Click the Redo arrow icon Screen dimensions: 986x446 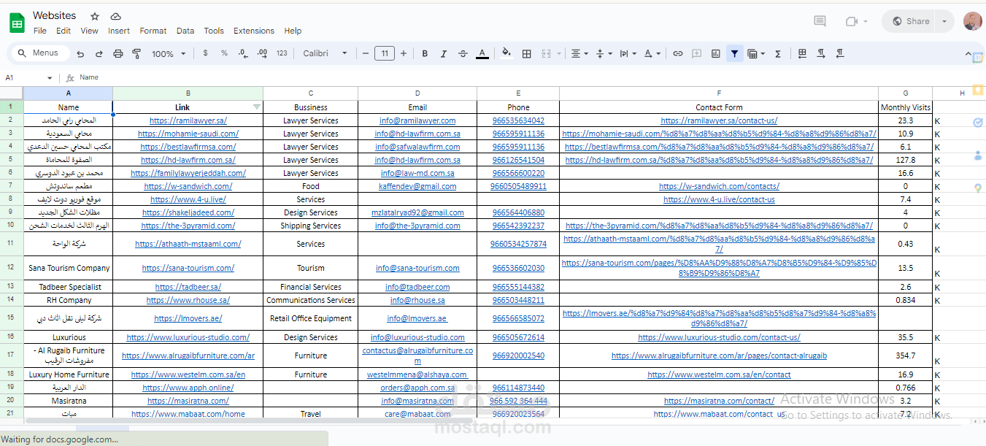(x=99, y=53)
